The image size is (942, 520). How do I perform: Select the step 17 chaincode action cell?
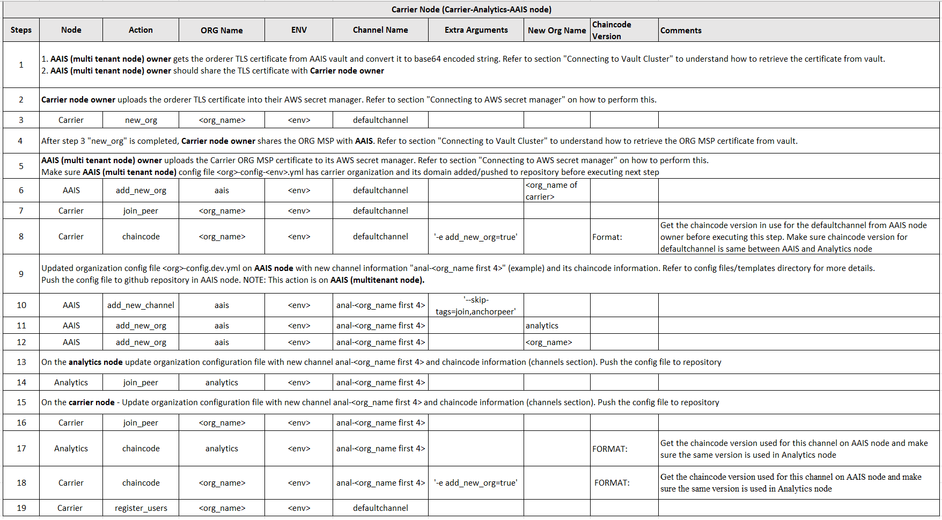[x=141, y=448]
